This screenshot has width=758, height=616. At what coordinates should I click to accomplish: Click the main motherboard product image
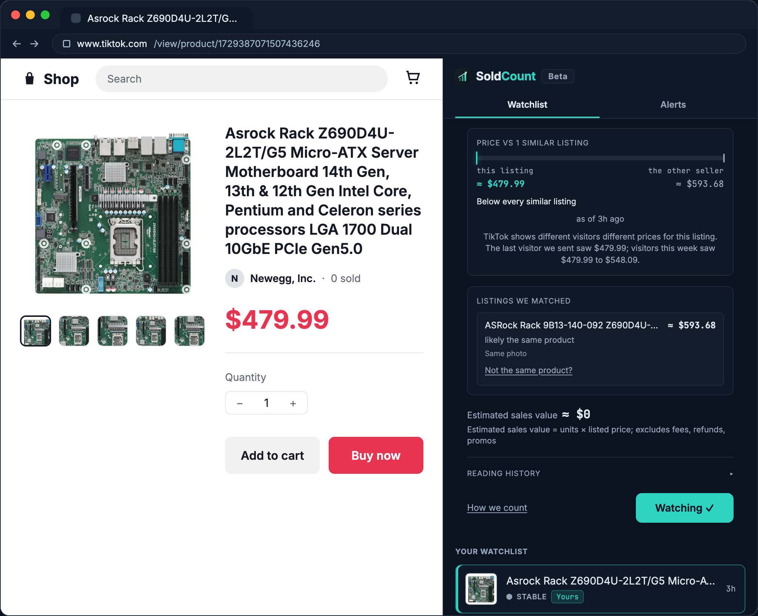(113, 213)
